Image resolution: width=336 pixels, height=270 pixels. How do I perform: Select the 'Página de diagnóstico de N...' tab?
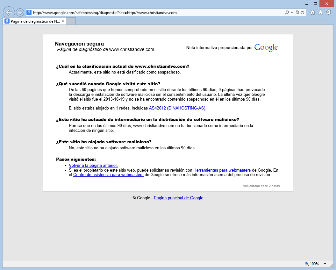[x=34, y=21]
